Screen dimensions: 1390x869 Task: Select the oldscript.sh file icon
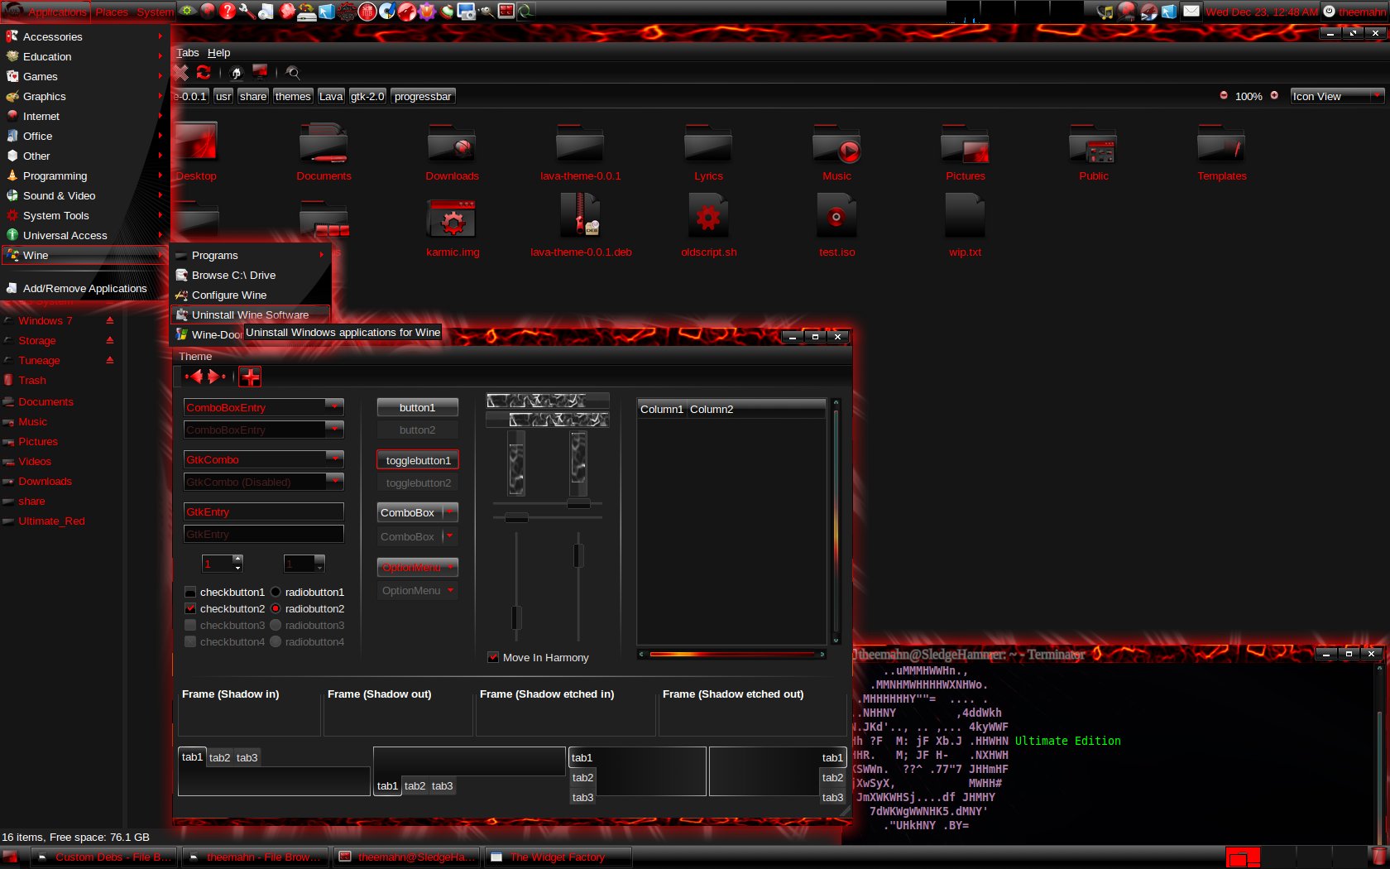tap(708, 215)
